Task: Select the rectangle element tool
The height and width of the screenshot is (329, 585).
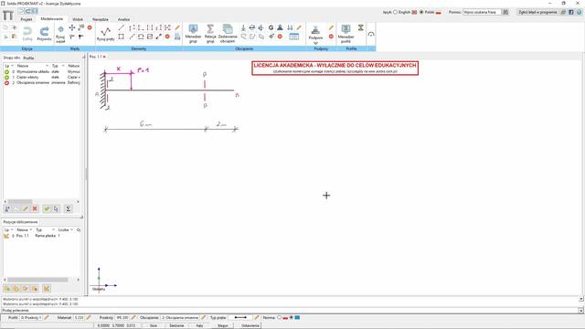Action: coord(121,37)
